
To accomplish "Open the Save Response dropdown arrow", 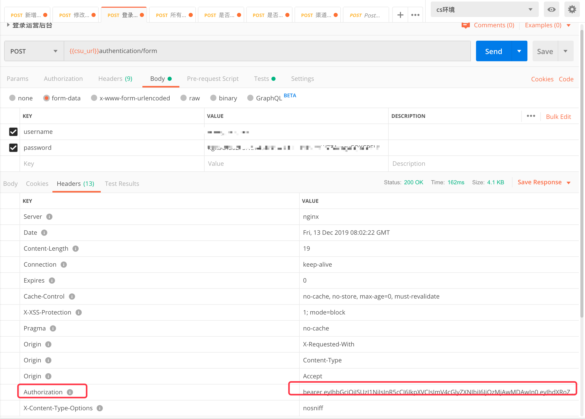I will click(569, 182).
